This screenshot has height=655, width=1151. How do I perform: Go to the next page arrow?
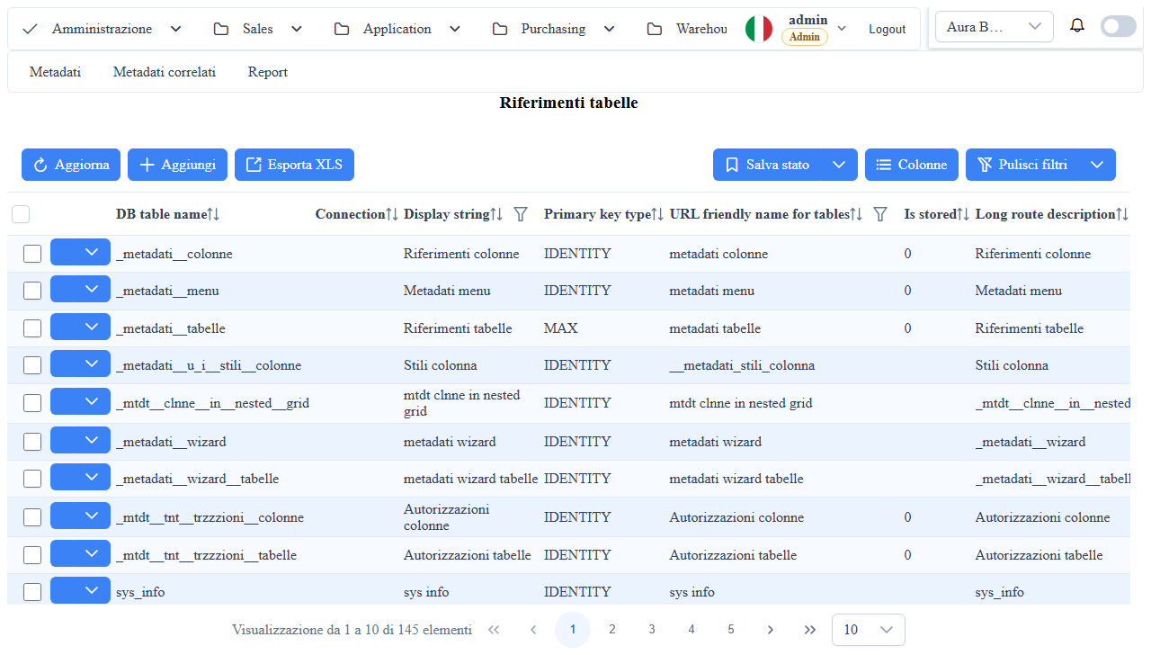(x=771, y=630)
